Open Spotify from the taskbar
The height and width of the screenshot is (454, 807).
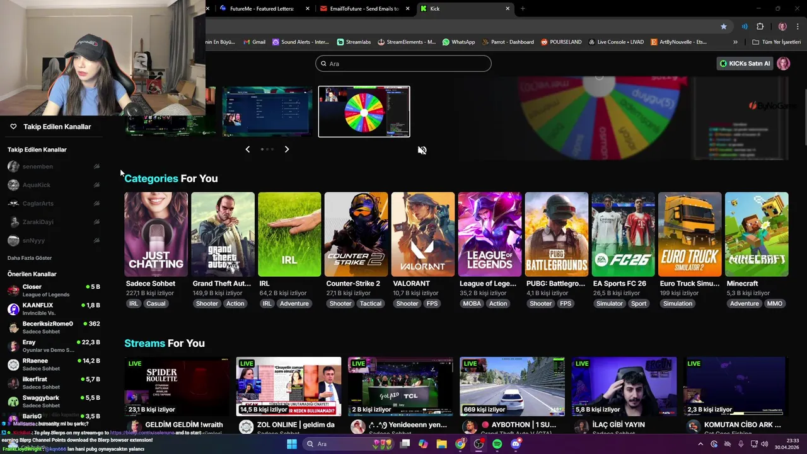click(497, 444)
